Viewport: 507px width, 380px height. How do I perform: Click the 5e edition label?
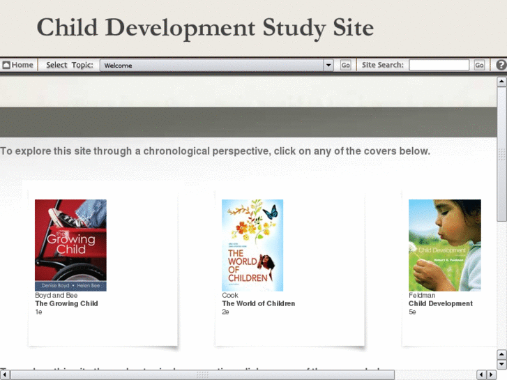[412, 312]
